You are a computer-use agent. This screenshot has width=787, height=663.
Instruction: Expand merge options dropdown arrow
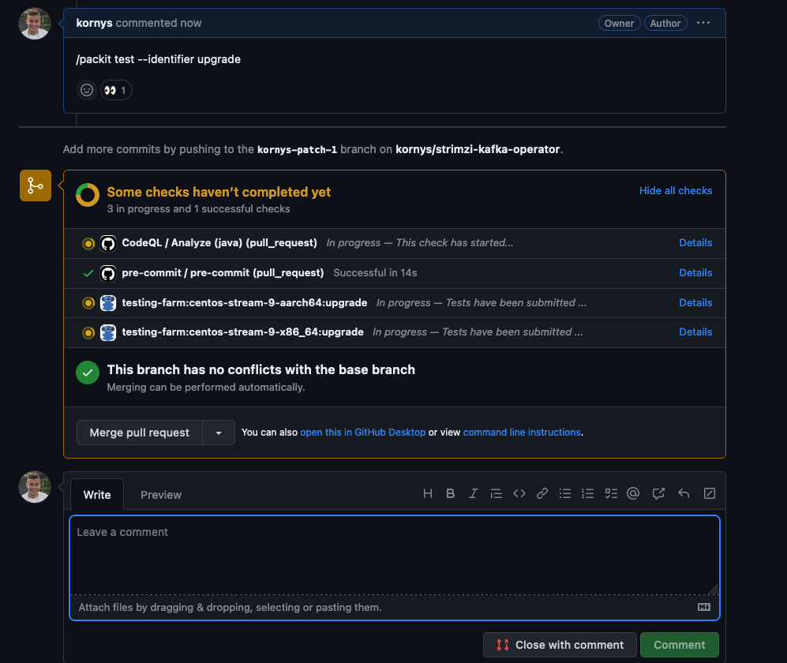[x=219, y=433]
